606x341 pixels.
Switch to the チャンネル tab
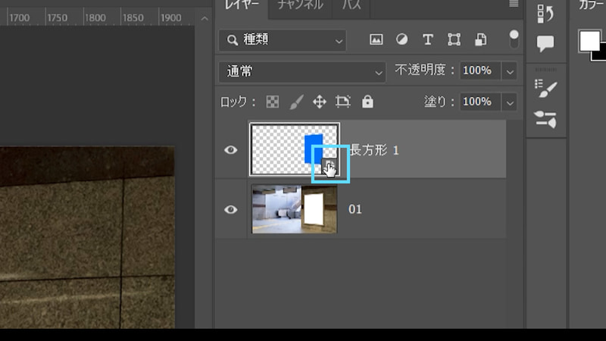click(300, 5)
